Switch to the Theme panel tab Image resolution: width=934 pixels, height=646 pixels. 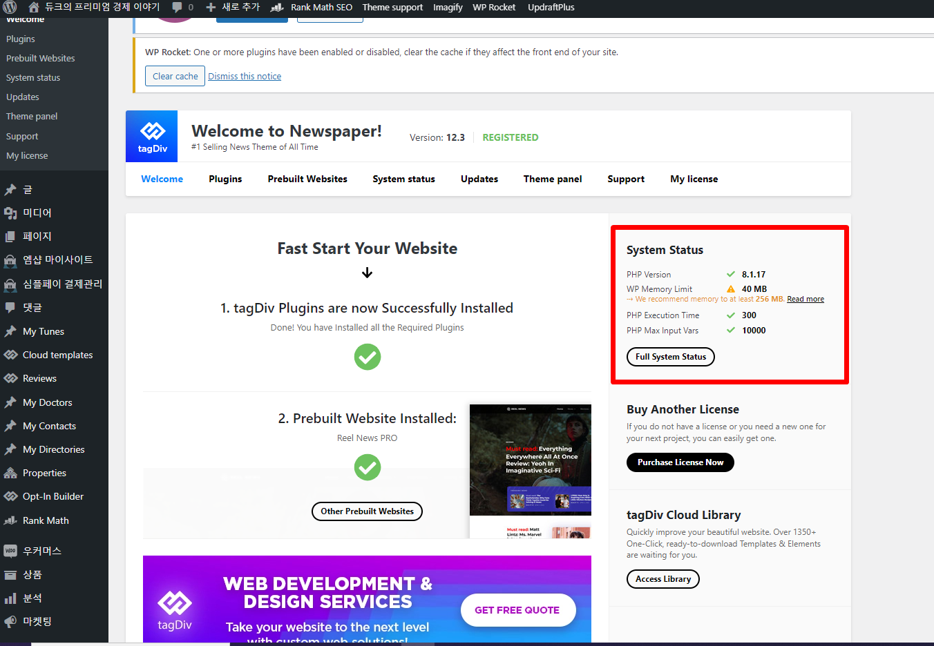click(x=553, y=179)
